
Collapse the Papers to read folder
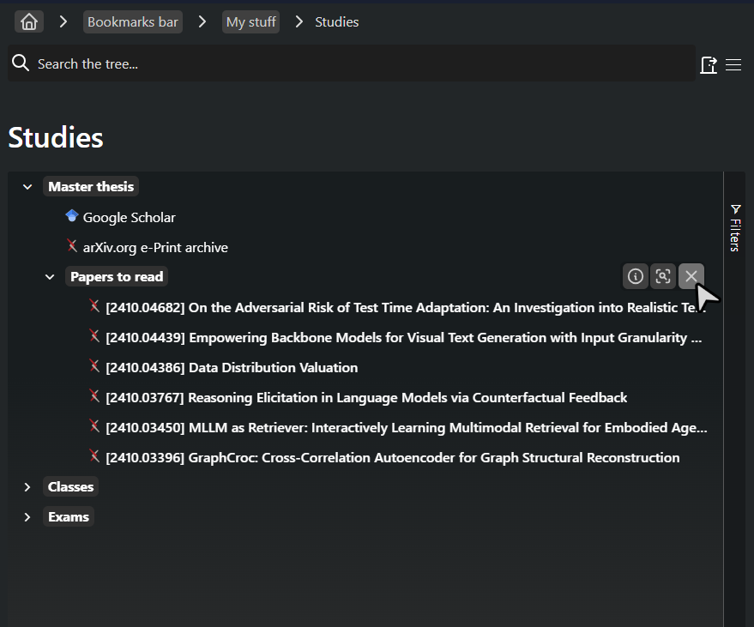tap(50, 277)
